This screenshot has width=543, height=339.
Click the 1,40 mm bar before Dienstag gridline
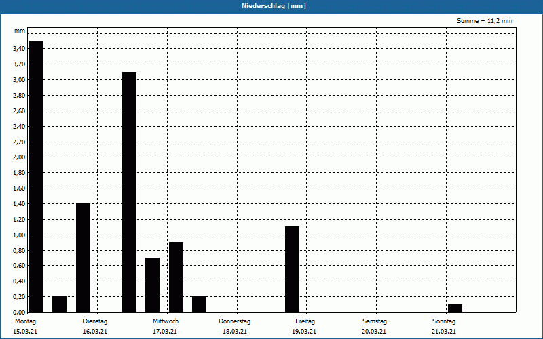[83, 258]
